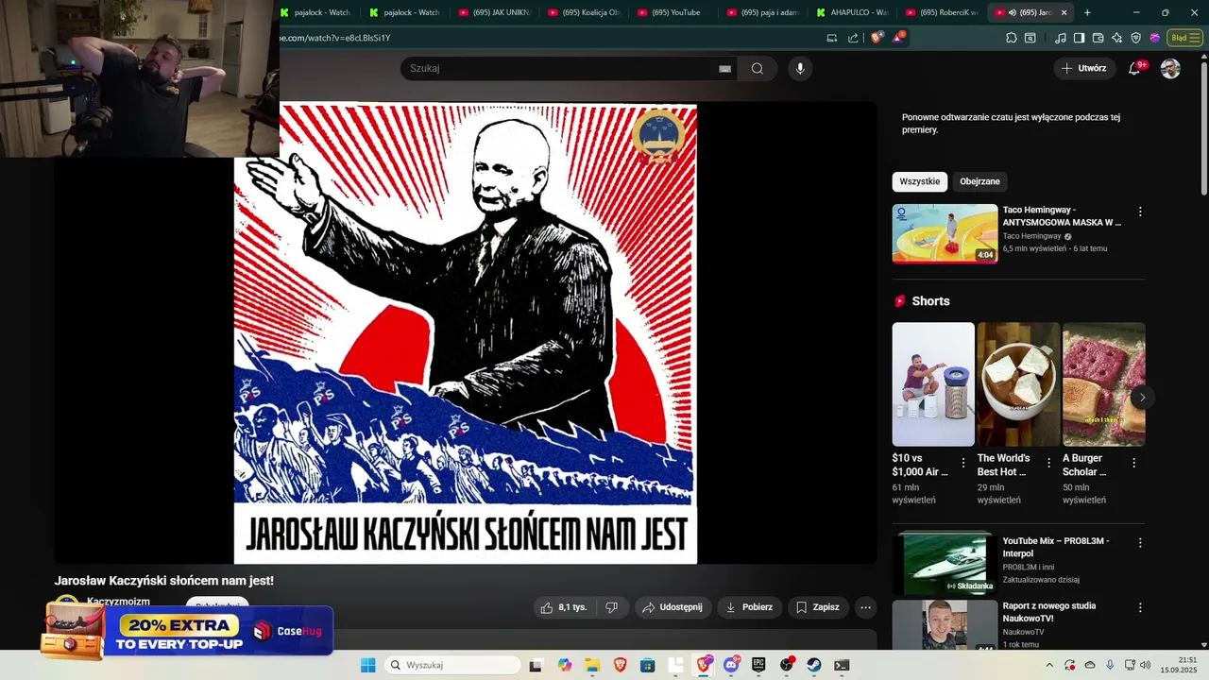Open the browser extensions puzzle icon

[x=1011, y=38]
